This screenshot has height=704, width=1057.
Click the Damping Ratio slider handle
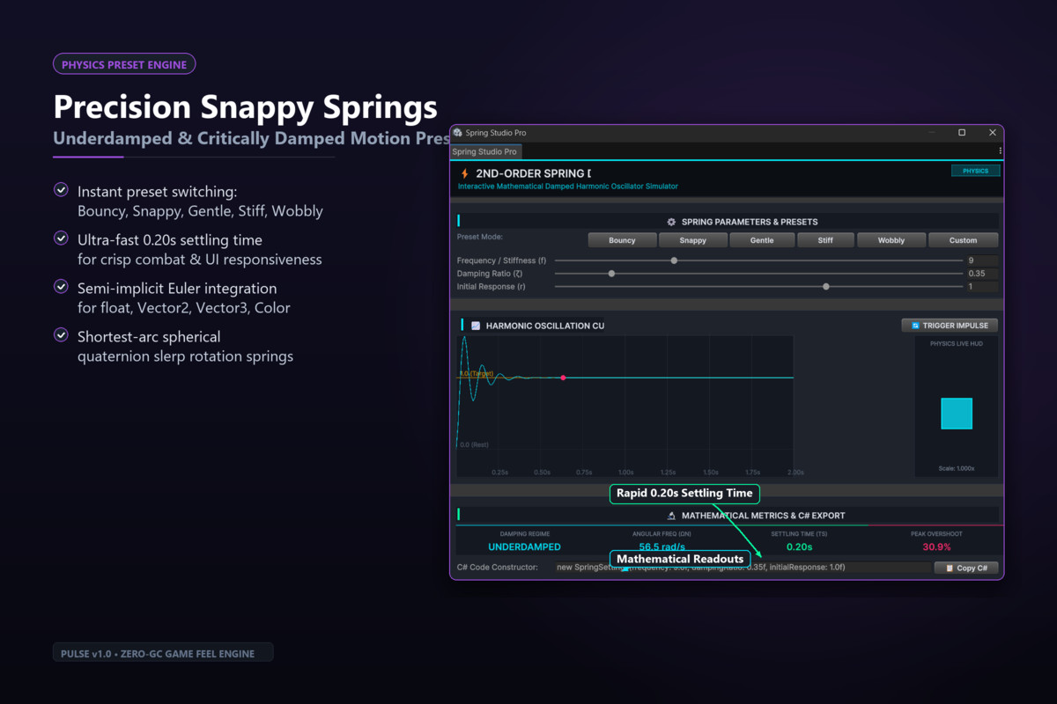point(611,274)
